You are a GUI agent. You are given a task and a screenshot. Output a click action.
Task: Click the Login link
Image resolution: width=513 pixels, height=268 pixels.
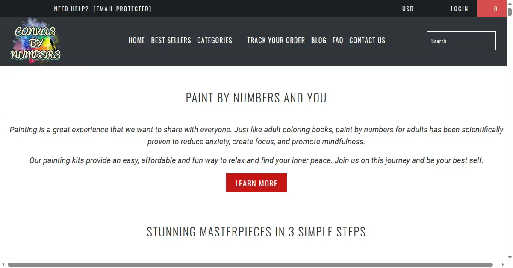460,9
